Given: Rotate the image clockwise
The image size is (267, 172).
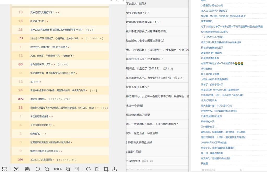Looking at the screenshot, I should (x=89, y=169).
